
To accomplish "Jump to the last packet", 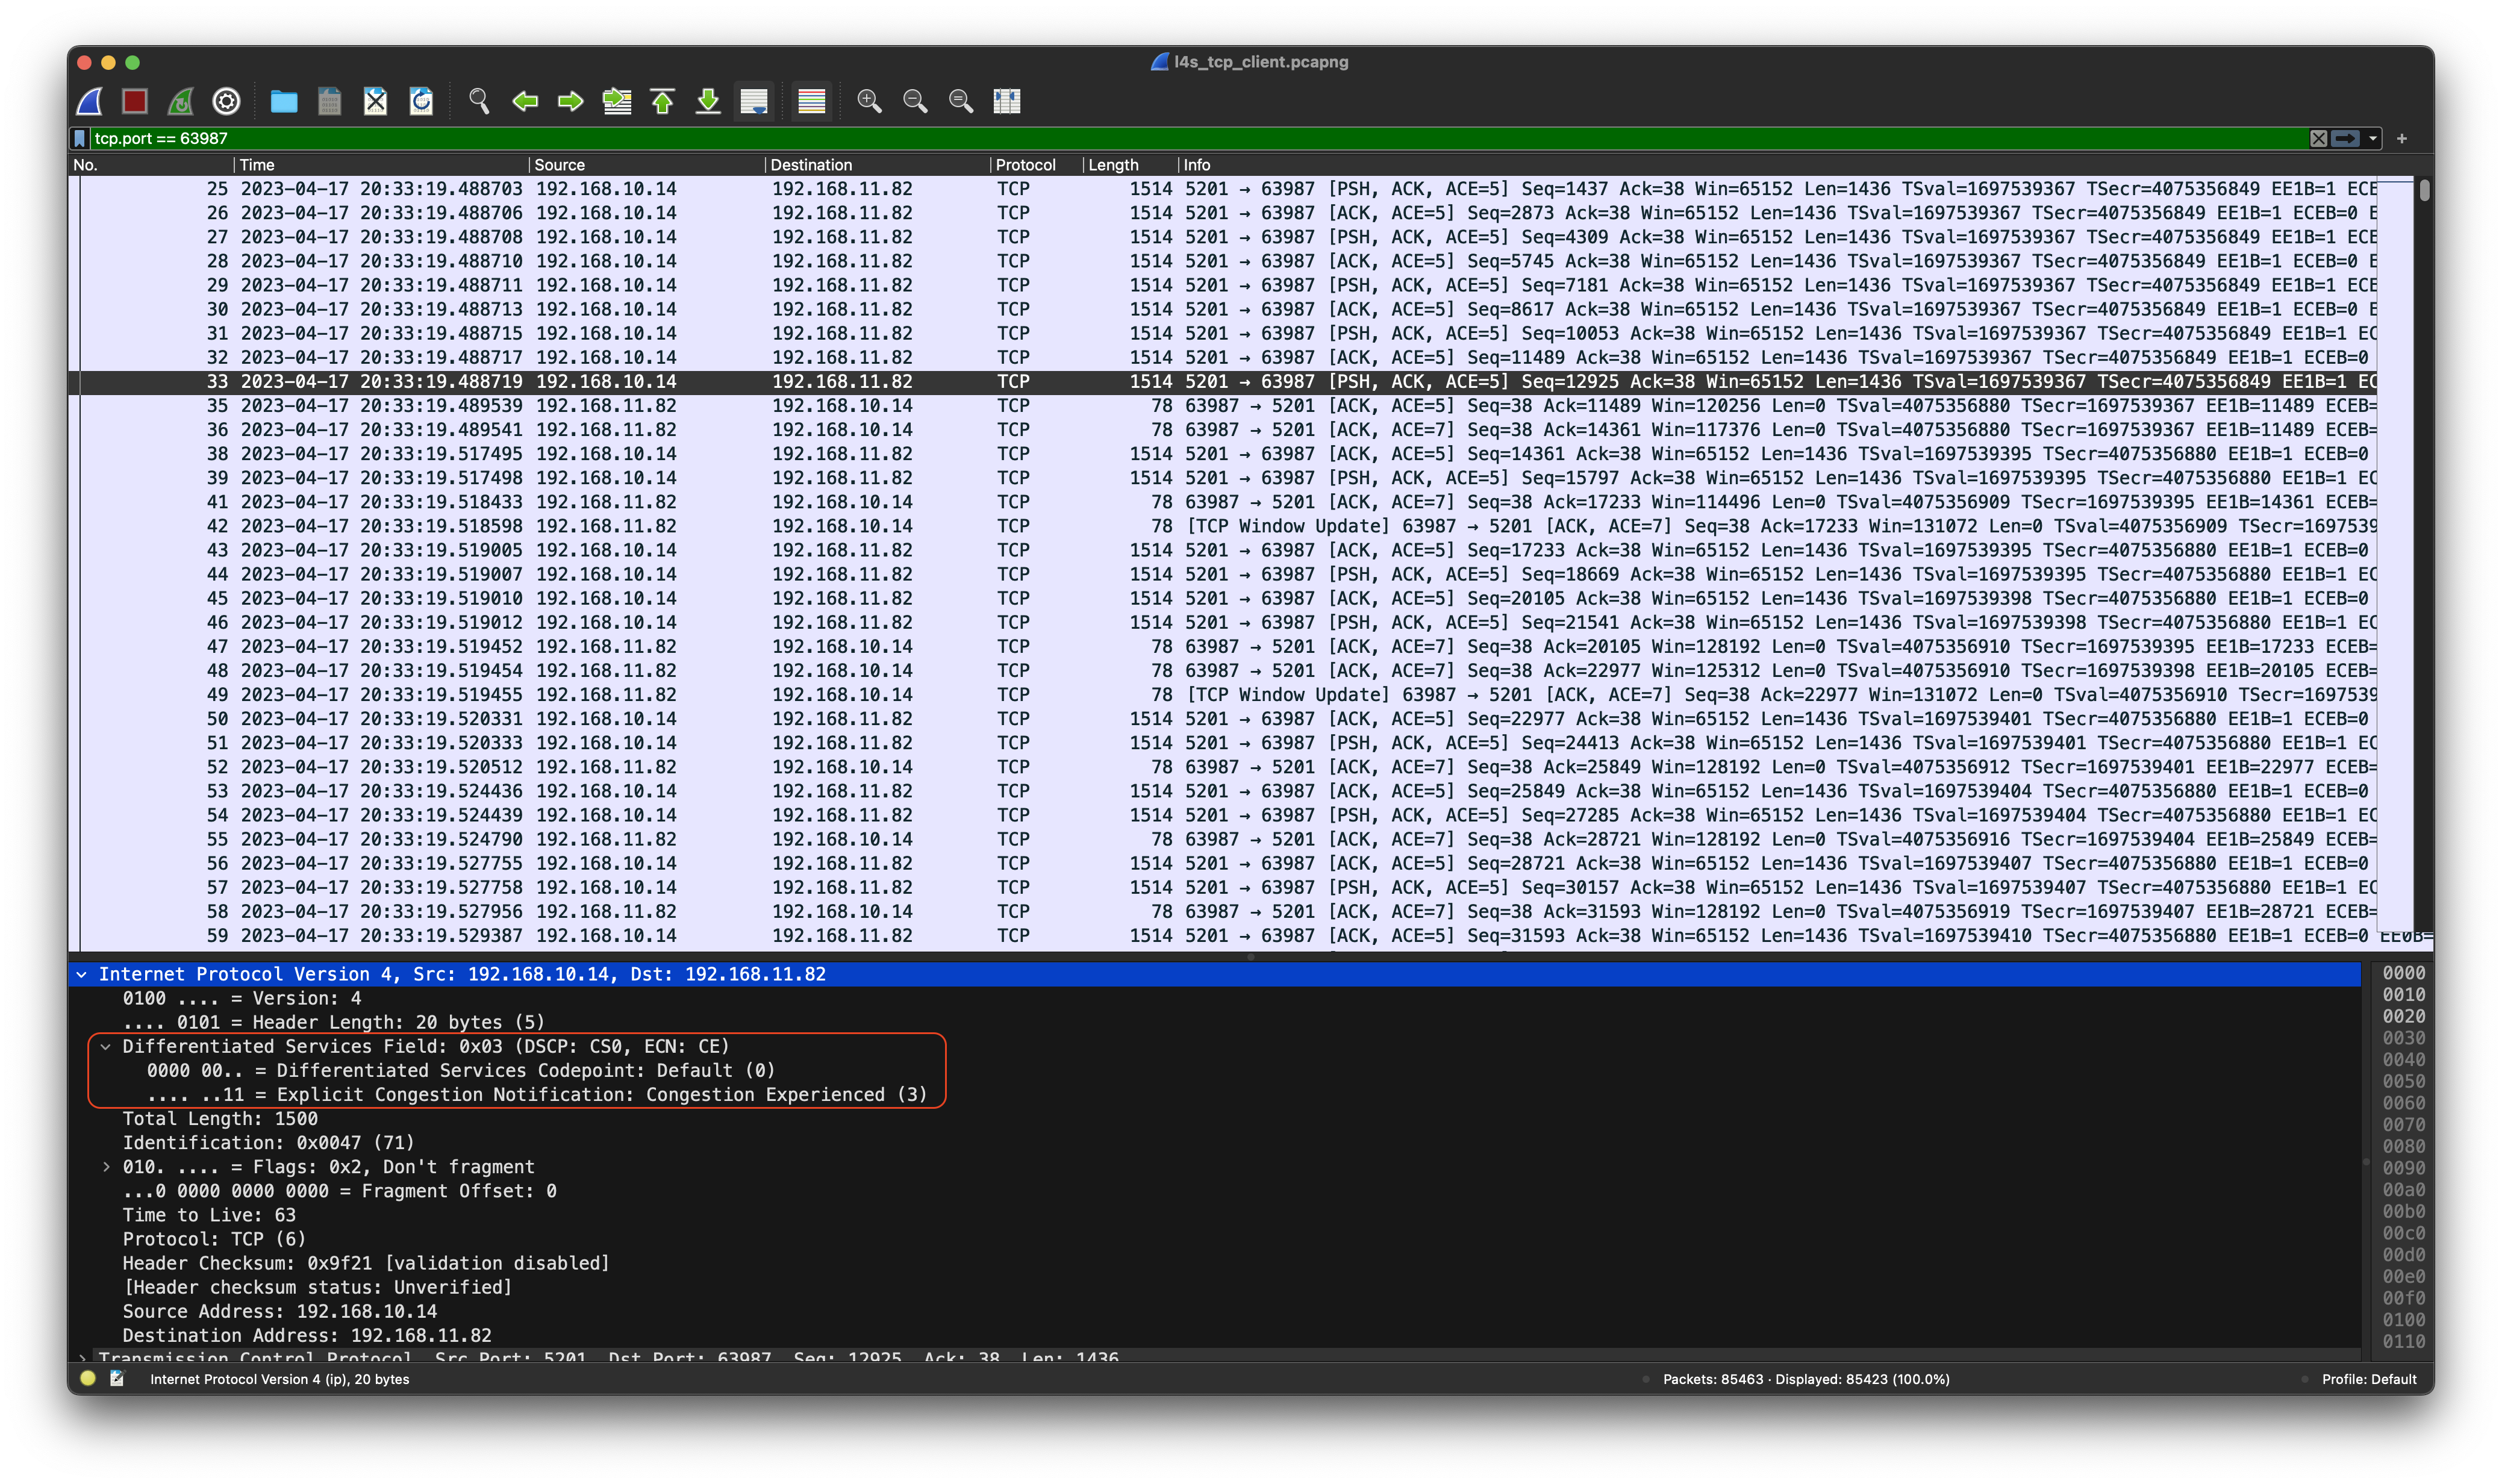I will coord(708,101).
